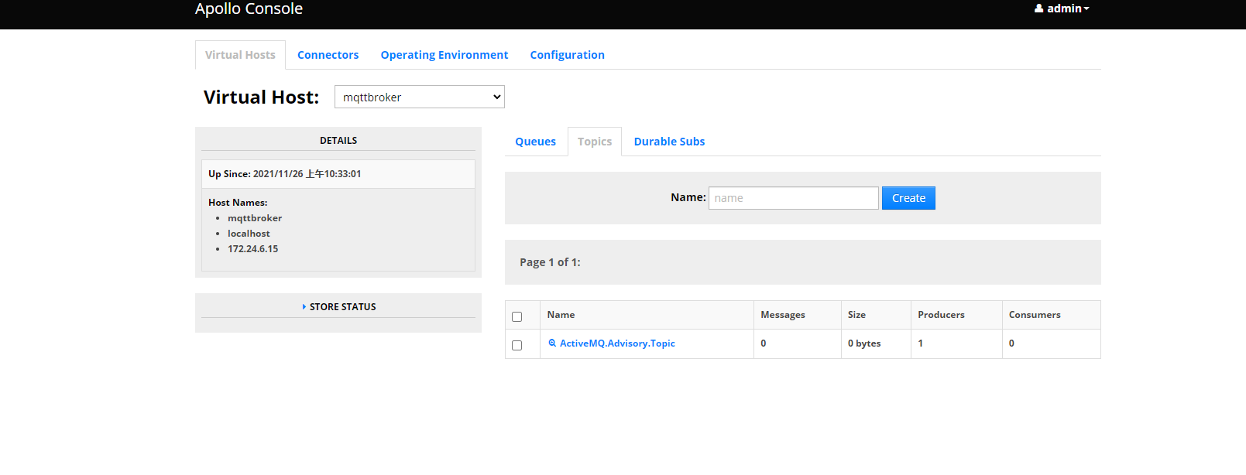1246x475 pixels.
Task: Click the DETAILS panel header
Action: [338, 141]
